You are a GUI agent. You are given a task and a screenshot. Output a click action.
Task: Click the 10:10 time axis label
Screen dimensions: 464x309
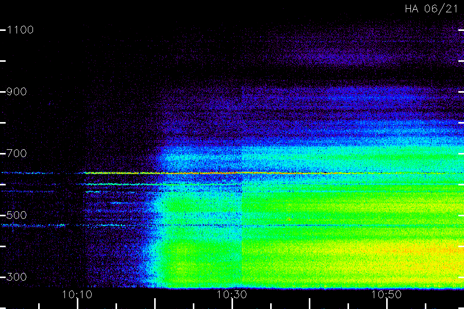pos(77,295)
